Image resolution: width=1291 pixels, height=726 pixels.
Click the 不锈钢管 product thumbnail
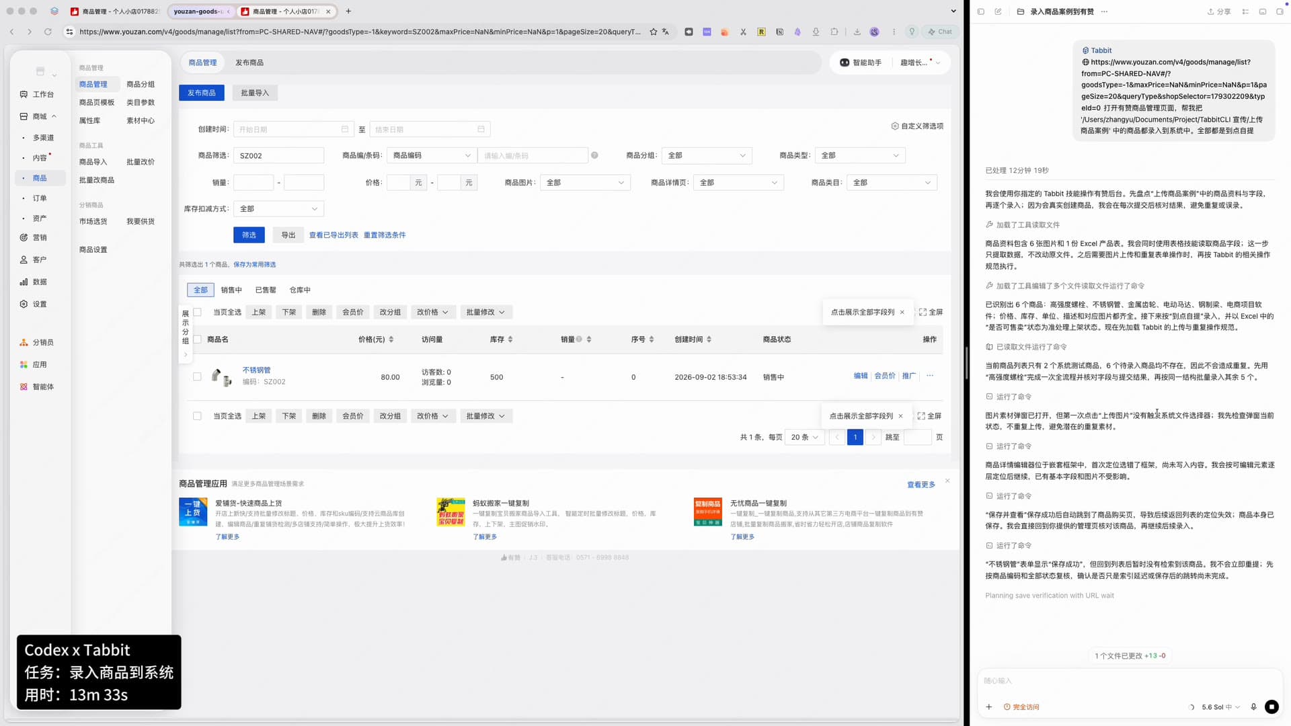[221, 376]
